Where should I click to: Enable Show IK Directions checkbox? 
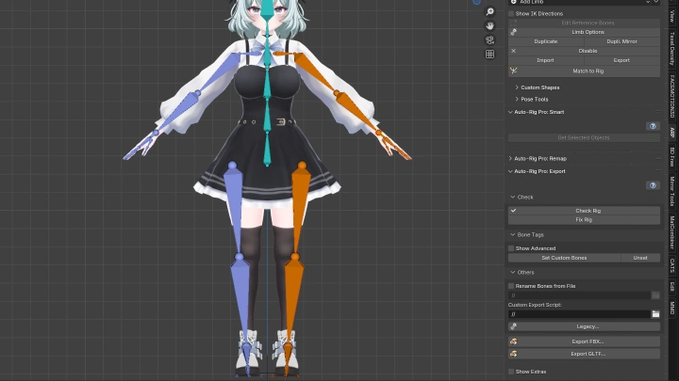512,14
